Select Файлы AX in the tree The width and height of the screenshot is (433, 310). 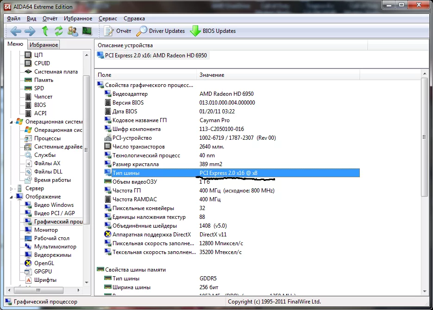pyautogui.click(x=43, y=163)
